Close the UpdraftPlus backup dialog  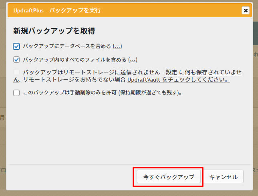[246, 10]
